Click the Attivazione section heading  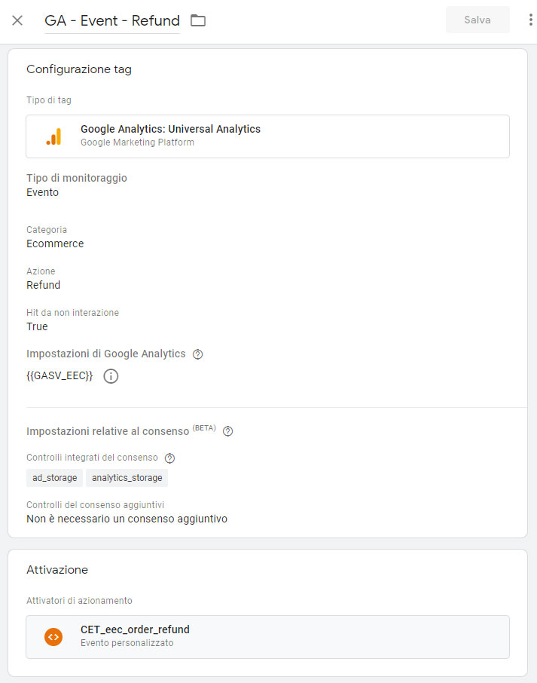(x=57, y=570)
